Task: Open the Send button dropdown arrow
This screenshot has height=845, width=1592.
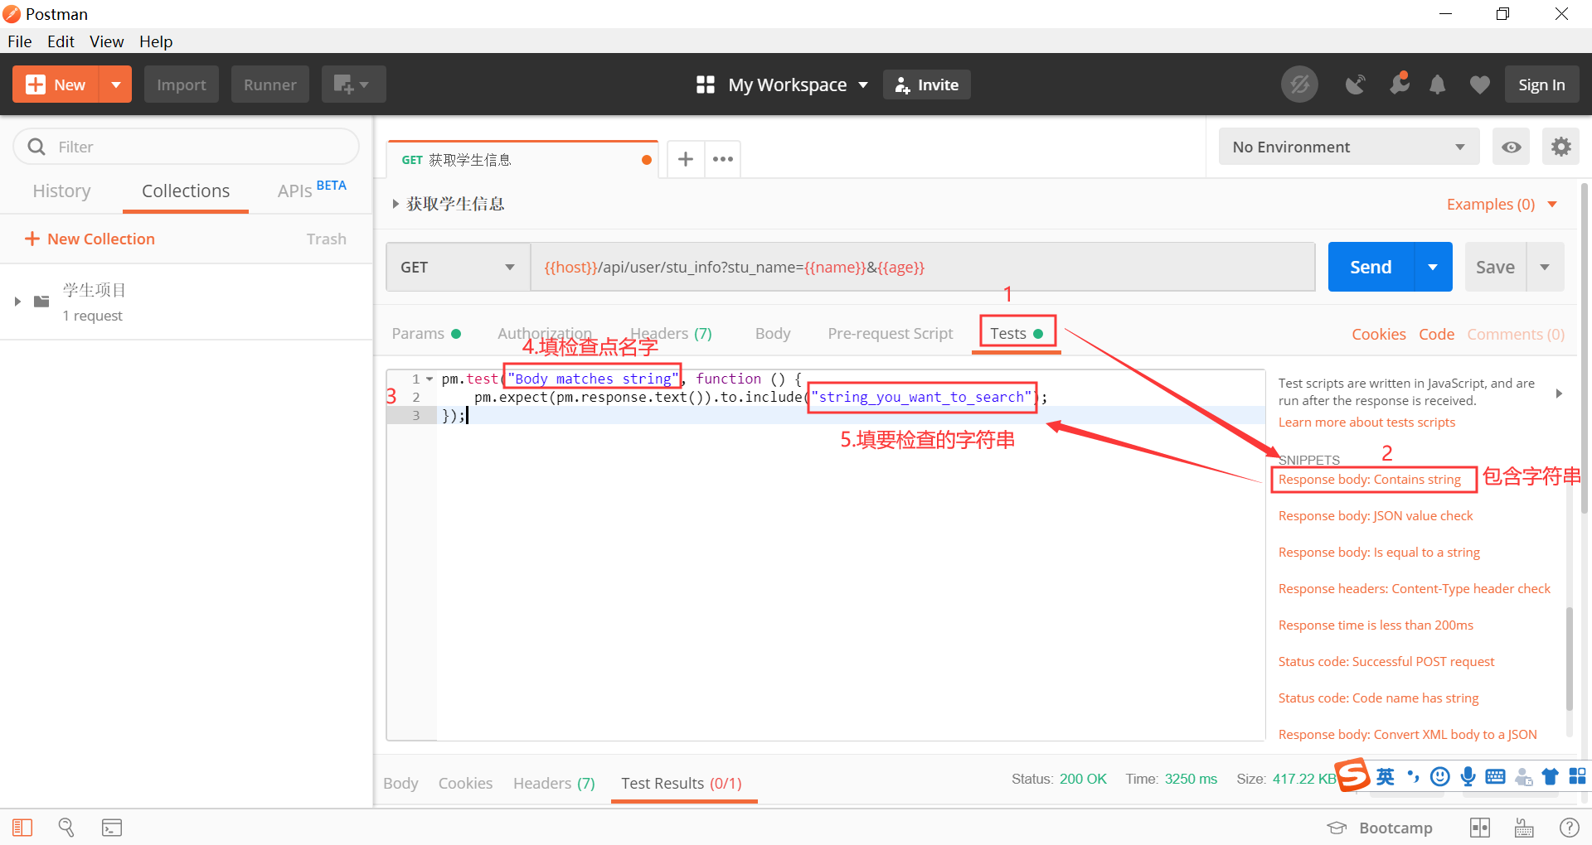Action: point(1433,267)
